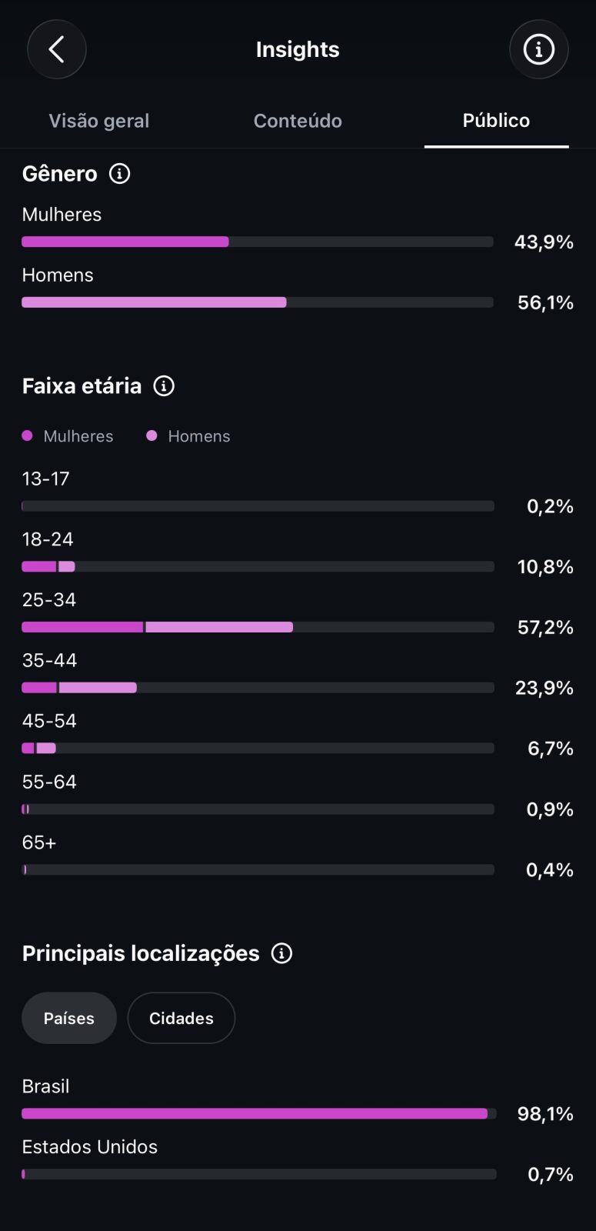Select the Países filter chip
Image resolution: width=596 pixels, height=1231 pixels.
(x=69, y=1018)
